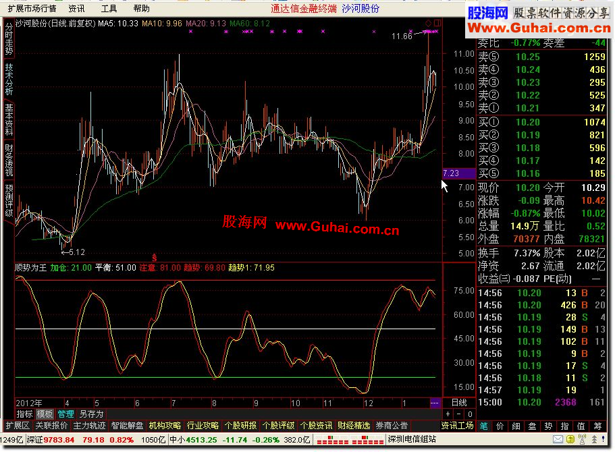Click the 另存为 button
The width and height of the screenshot is (615, 452).
pyautogui.click(x=91, y=414)
